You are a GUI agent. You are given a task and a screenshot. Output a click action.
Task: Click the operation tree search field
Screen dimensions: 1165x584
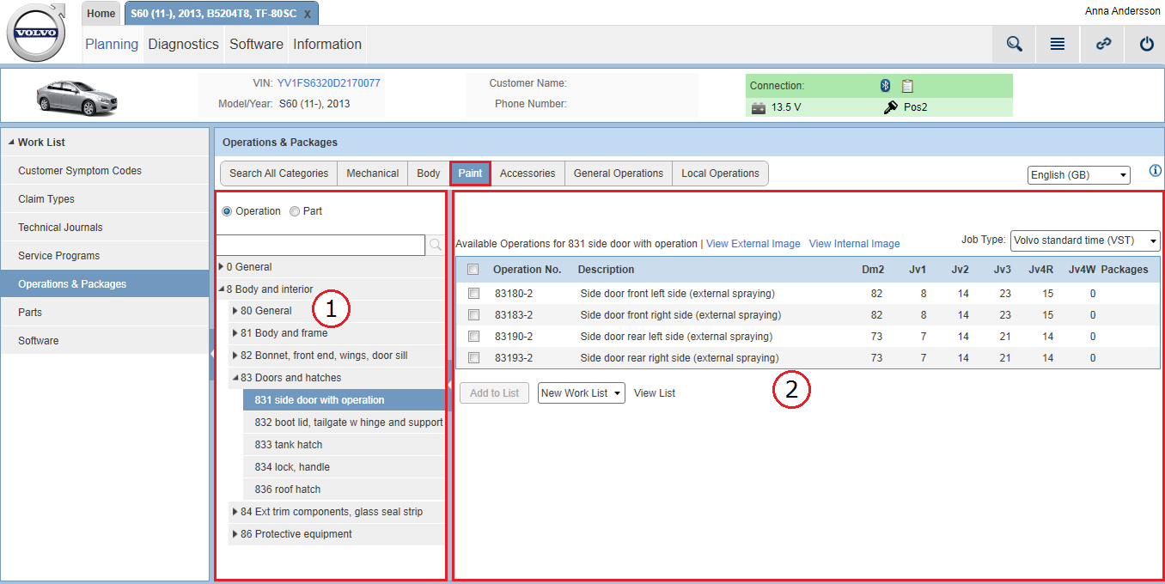click(320, 246)
